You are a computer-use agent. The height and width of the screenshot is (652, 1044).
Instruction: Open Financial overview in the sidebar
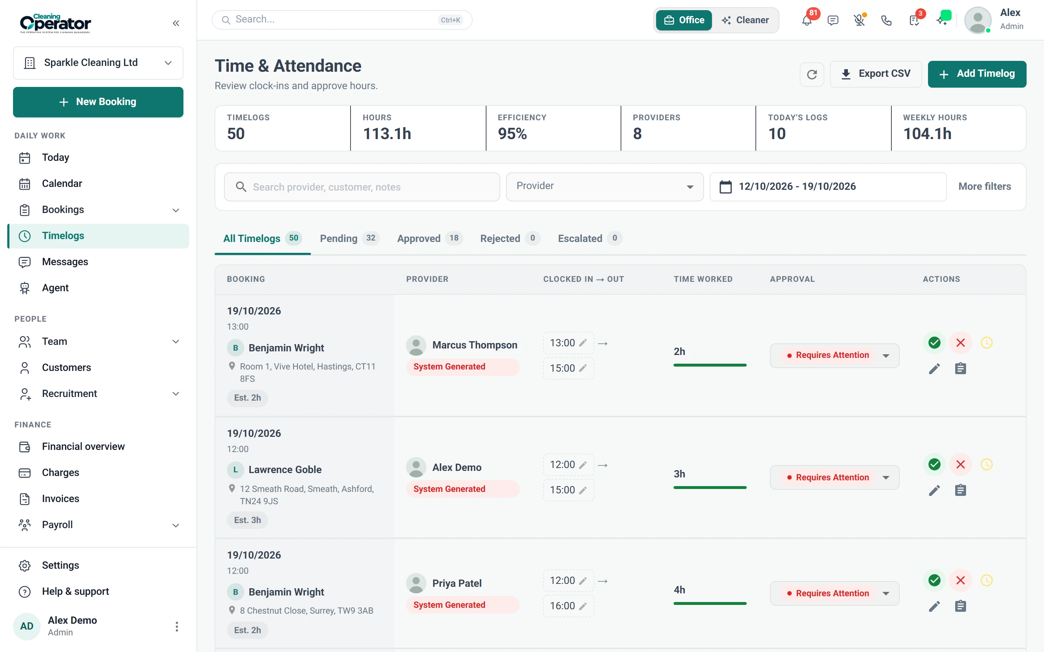[98, 447]
